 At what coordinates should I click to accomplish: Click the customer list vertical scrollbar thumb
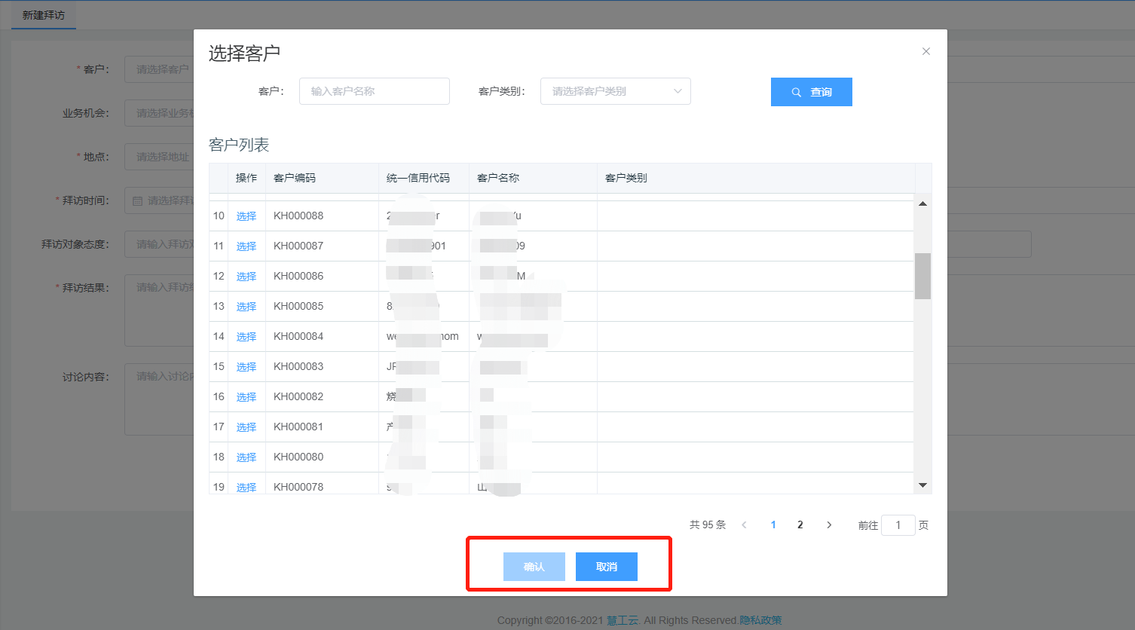[x=922, y=276]
